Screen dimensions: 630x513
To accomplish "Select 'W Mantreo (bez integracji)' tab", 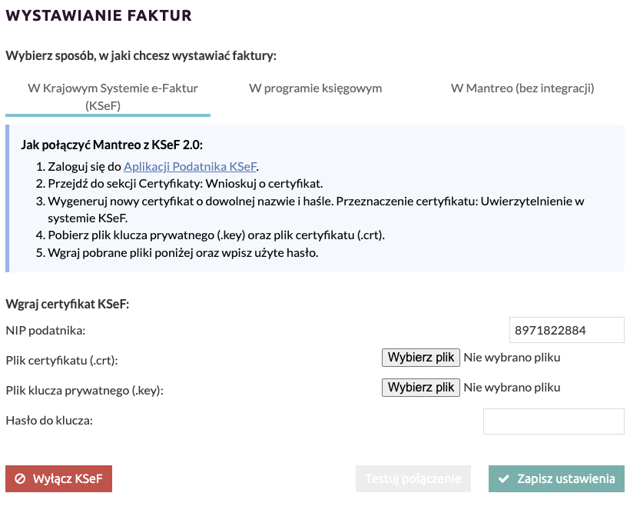I will pyautogui.click(x=522, y=88).
